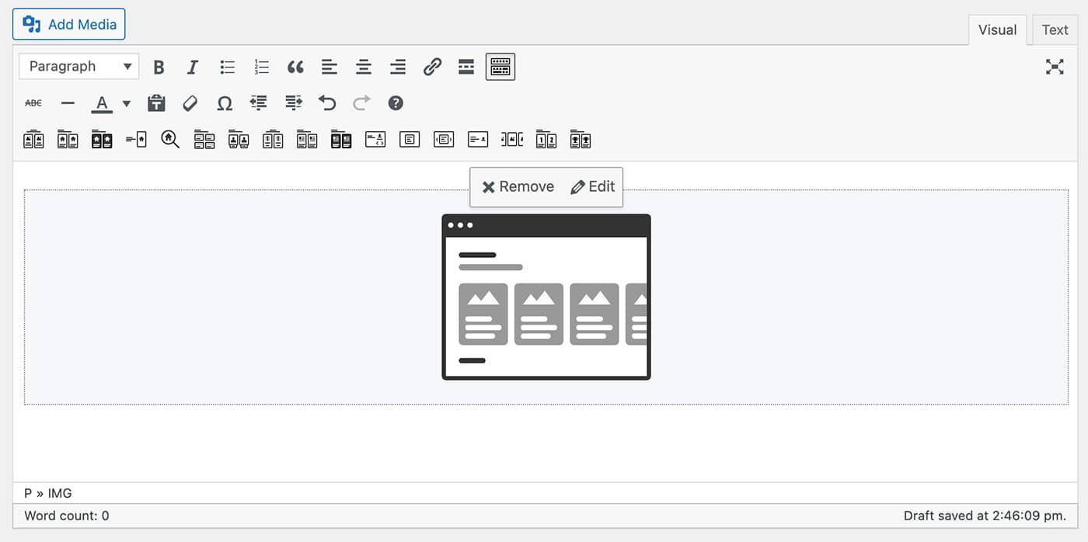
Task: Toggle strikethrough formatting
Action: click(33, 103)
